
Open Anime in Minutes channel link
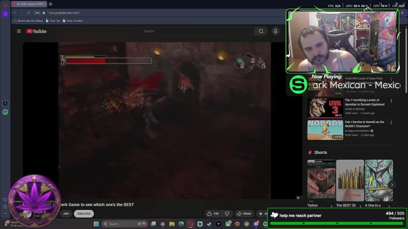(x=355, y=109)
